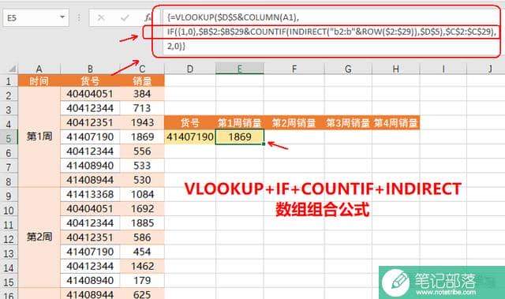
Task: Click the formula bar resize dots handle
Action: (x=79, y=17)
